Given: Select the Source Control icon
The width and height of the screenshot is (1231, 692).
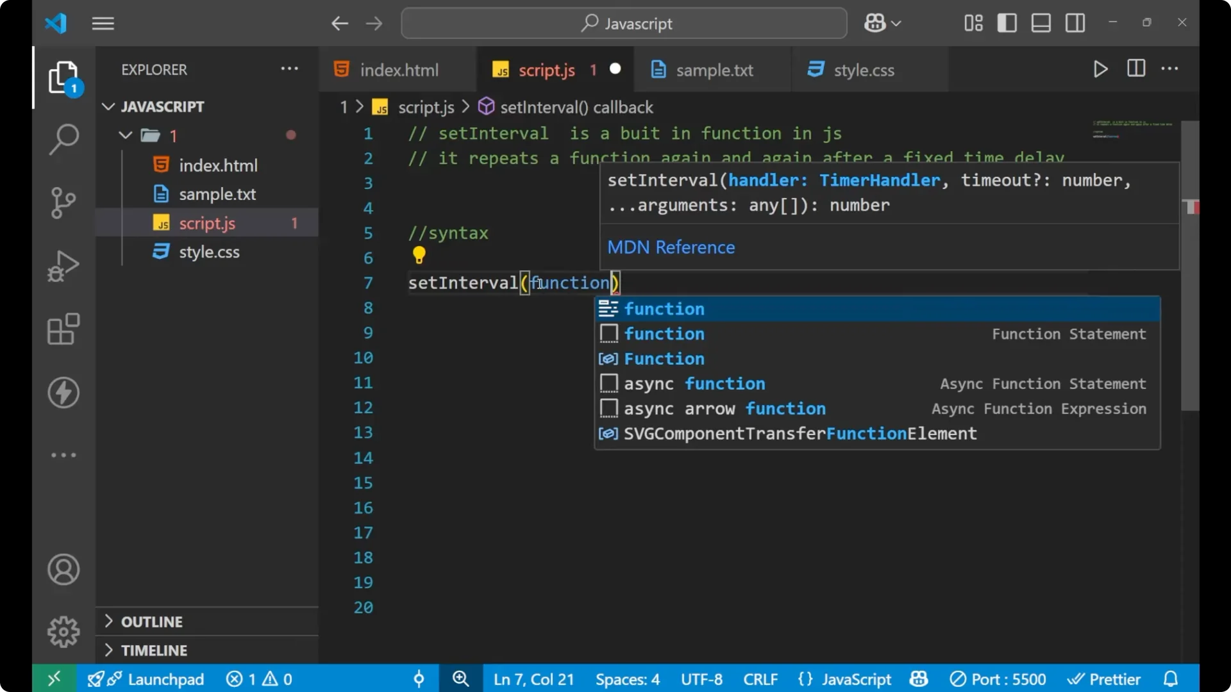Looking at the screenshot, I should (63, 202).
